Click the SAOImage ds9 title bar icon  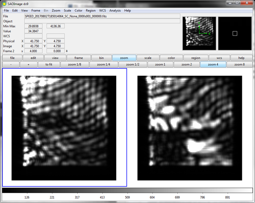(x=4, y=4)
